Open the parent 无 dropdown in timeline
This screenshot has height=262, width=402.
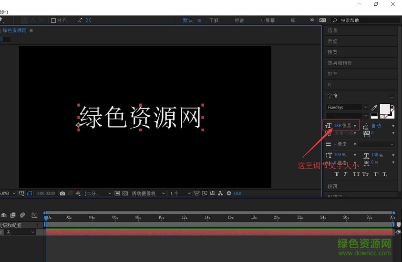(x=20, y=232)
